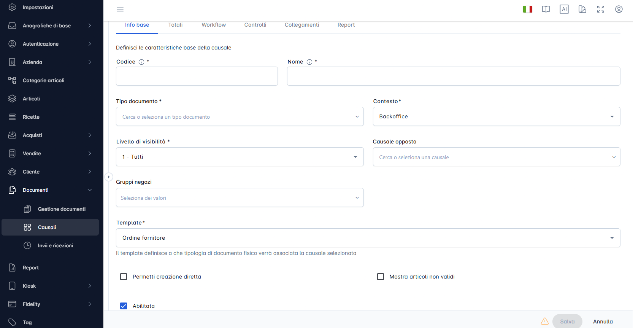Expand the Acquisti submenu chevron

pyautogui.click(x=90, y=135)
